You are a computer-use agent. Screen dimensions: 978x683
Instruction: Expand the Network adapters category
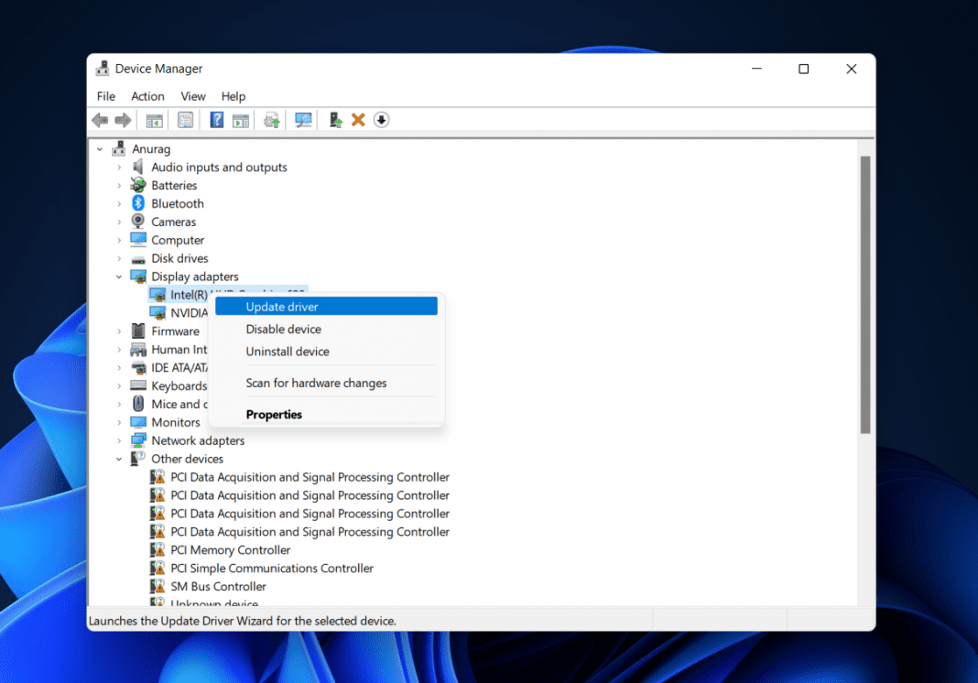[118, 440]
